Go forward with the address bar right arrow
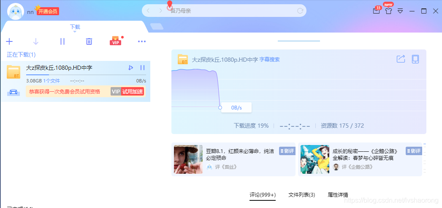The width and height of the screenshot is (442, 208). 161,11
